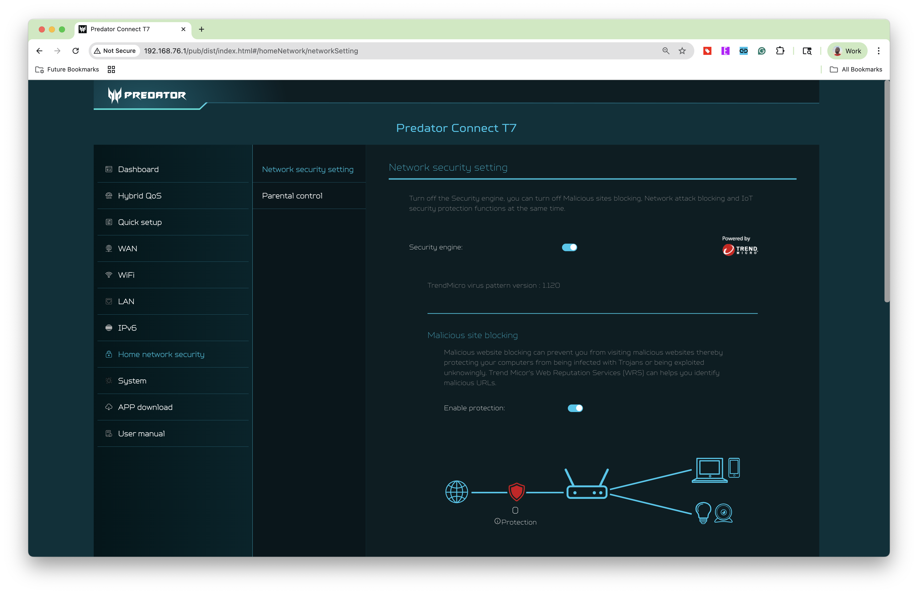Reload the page with the refresh icon
The height and width of the screenshot is (594, 918).
click(76, 51)
